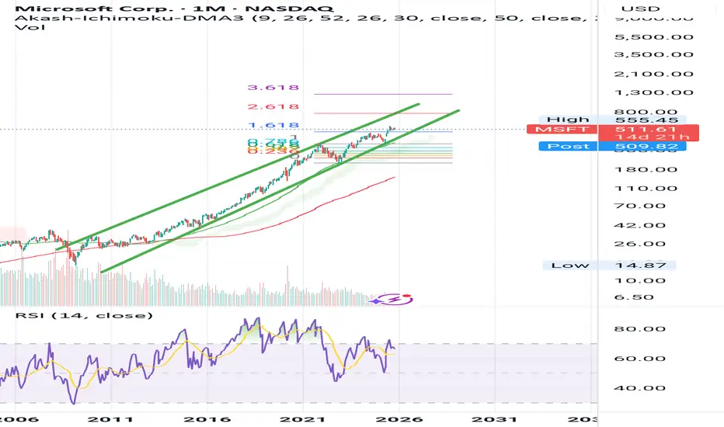The width and height of the screenshot is (724, 427).
Task: Click the 60.00 RSI scale value
Action: [639, 359]
